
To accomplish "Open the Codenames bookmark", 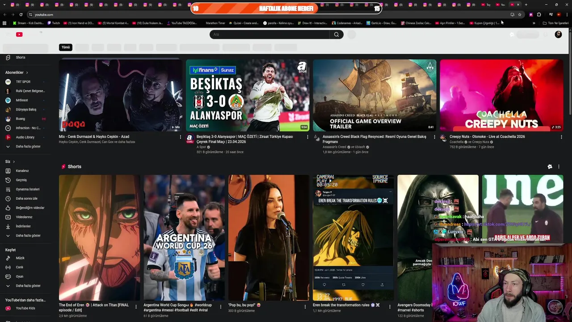I will 347,23.
